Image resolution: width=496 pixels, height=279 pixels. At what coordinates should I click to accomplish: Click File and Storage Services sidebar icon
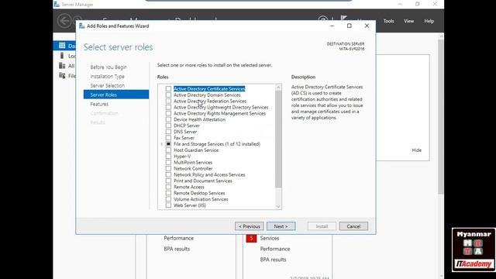pos(62,76)
